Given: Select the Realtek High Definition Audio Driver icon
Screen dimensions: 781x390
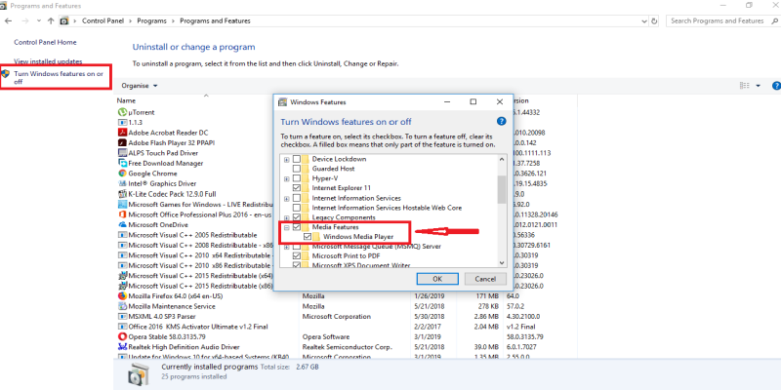Looking at the screenshot, I should (x=123, y=347).
